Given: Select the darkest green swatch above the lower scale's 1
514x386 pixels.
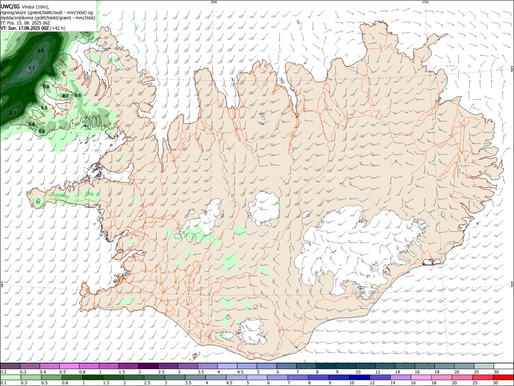Looking at the screenshot, I should coord(93,378).
